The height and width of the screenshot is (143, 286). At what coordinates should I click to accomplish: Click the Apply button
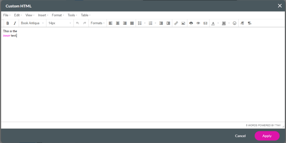[x=267, y=136]
